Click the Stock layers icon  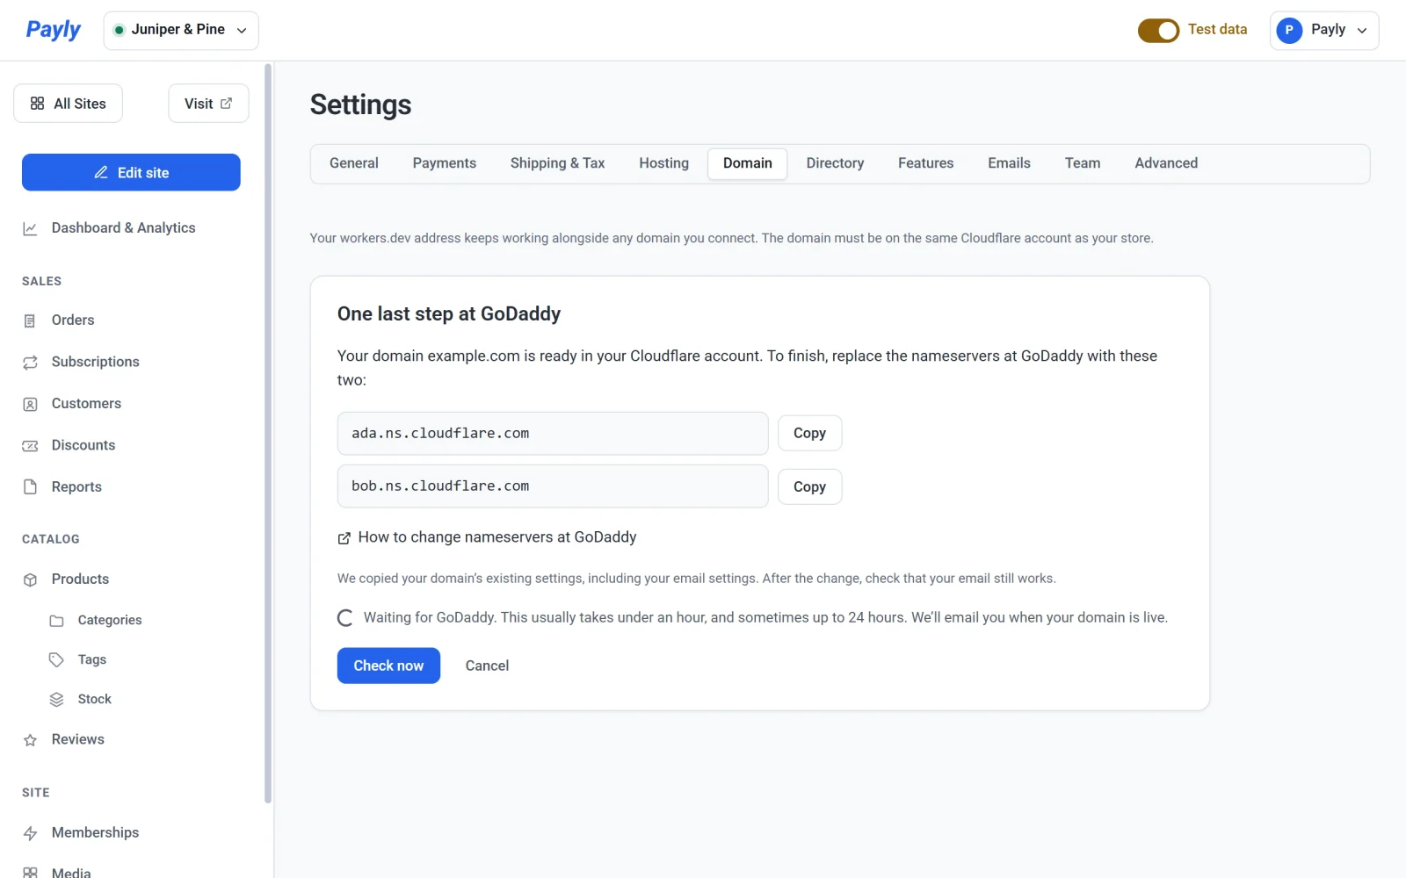(x=56, y=700)
